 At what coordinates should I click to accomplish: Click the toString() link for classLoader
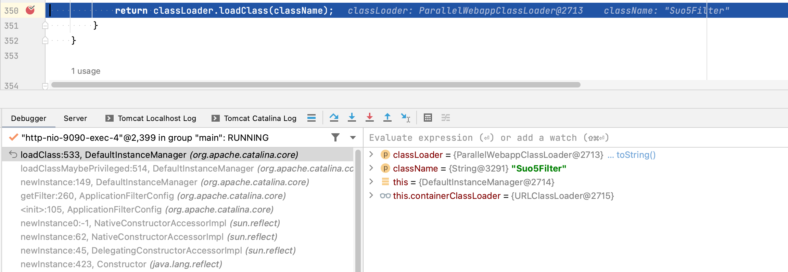coord(636,155)
